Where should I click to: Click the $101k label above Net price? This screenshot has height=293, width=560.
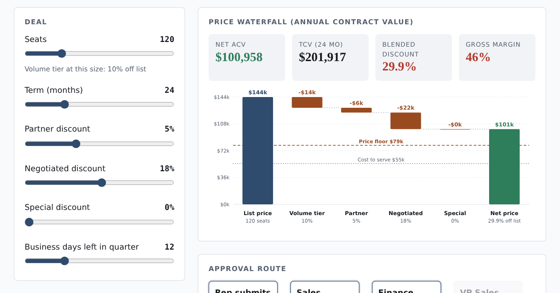[x=504, y=125]
